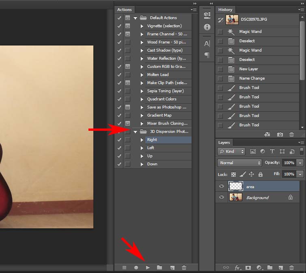Filter layers by type layers icon
This screenshot has width=306, height=273.
click(272, 151)
